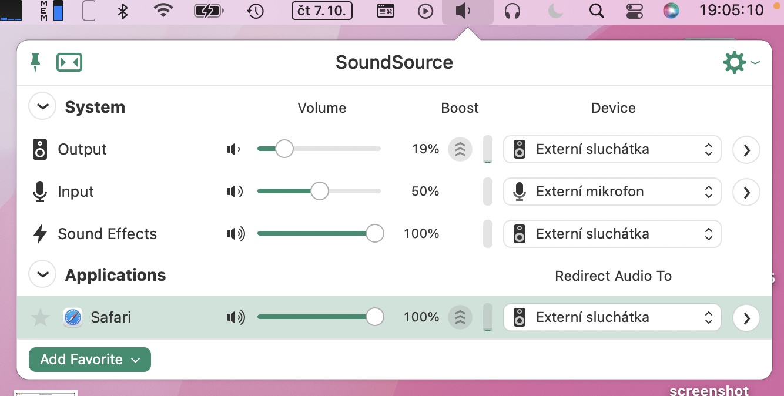Show advanced options for the Safari row

746,318
